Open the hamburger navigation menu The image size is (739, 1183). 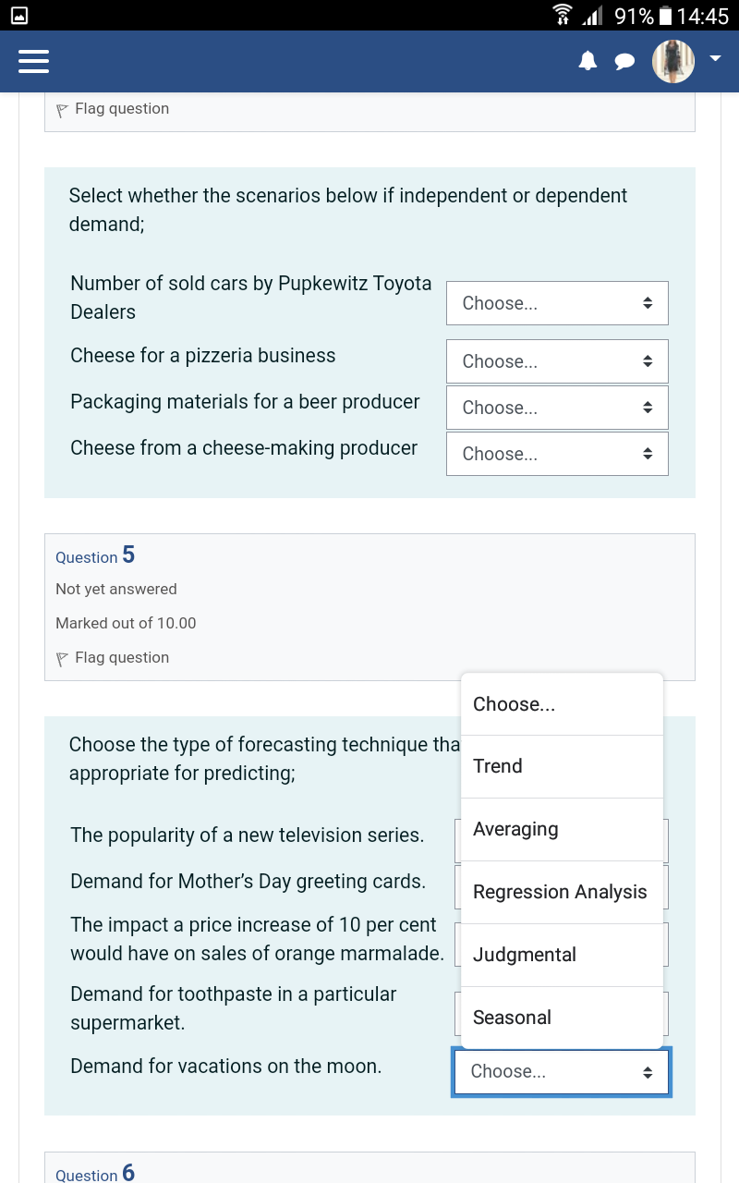click(33, 61)
